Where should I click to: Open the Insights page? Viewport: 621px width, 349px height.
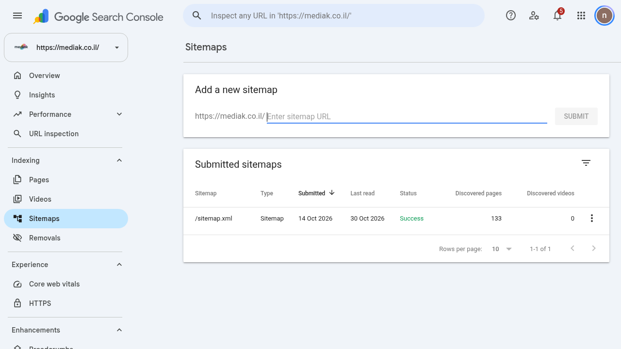pyautogui.click(x=66, y=95)
